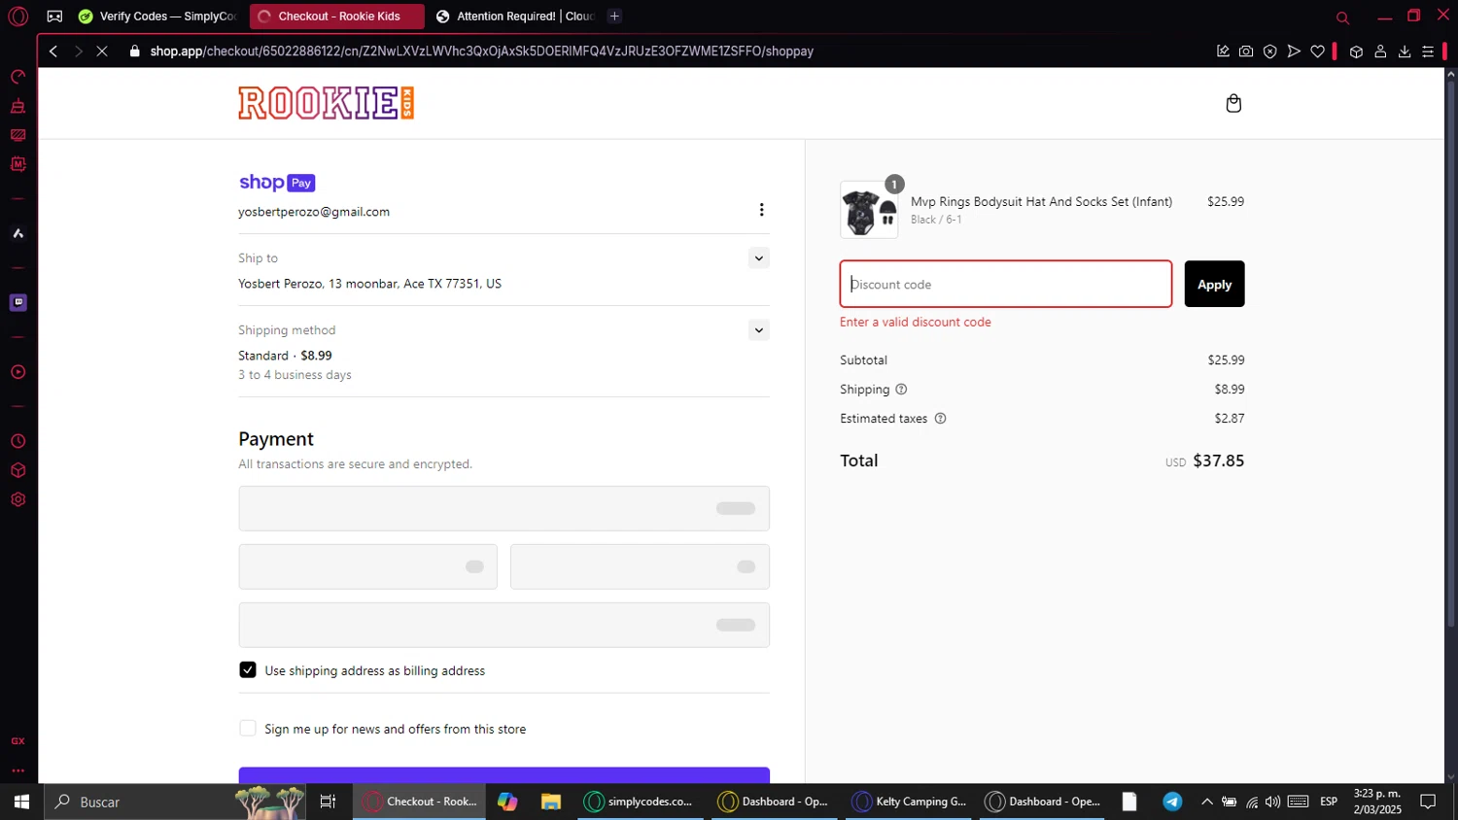Screen dimensions: 1458x820
Task: Click the taskbar Buscar search box
Action: pyautogui.click(x=175, y=802)
